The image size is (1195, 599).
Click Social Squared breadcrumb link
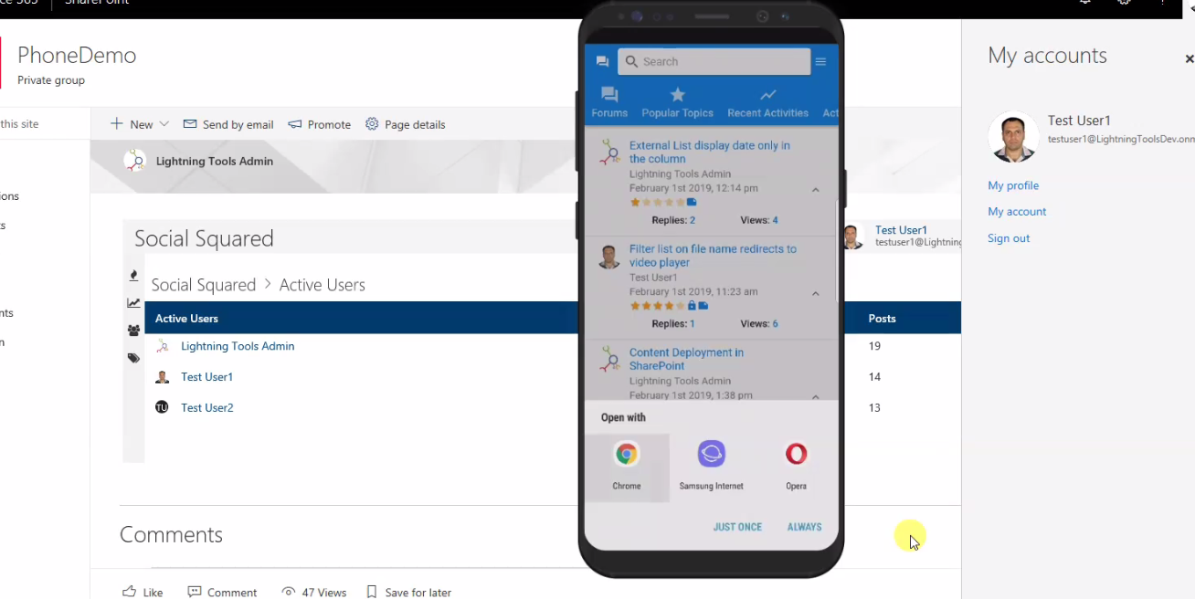pos(203,285)
